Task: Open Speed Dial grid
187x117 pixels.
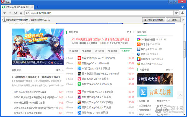Action: (x=21, y=13)
